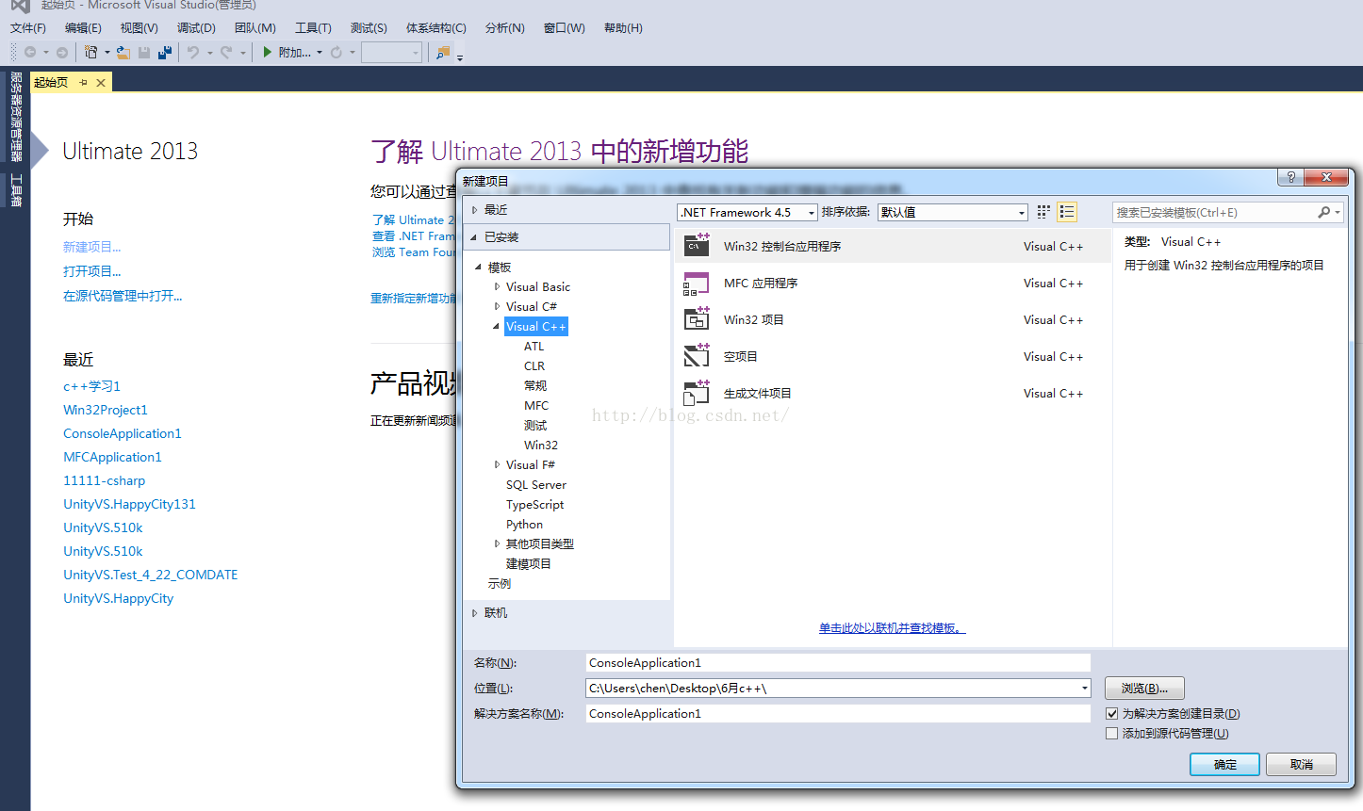Open the 位置 path dropdown arrow
The height and width of the screenshot is (811, 1363).
click(1084, 689)
